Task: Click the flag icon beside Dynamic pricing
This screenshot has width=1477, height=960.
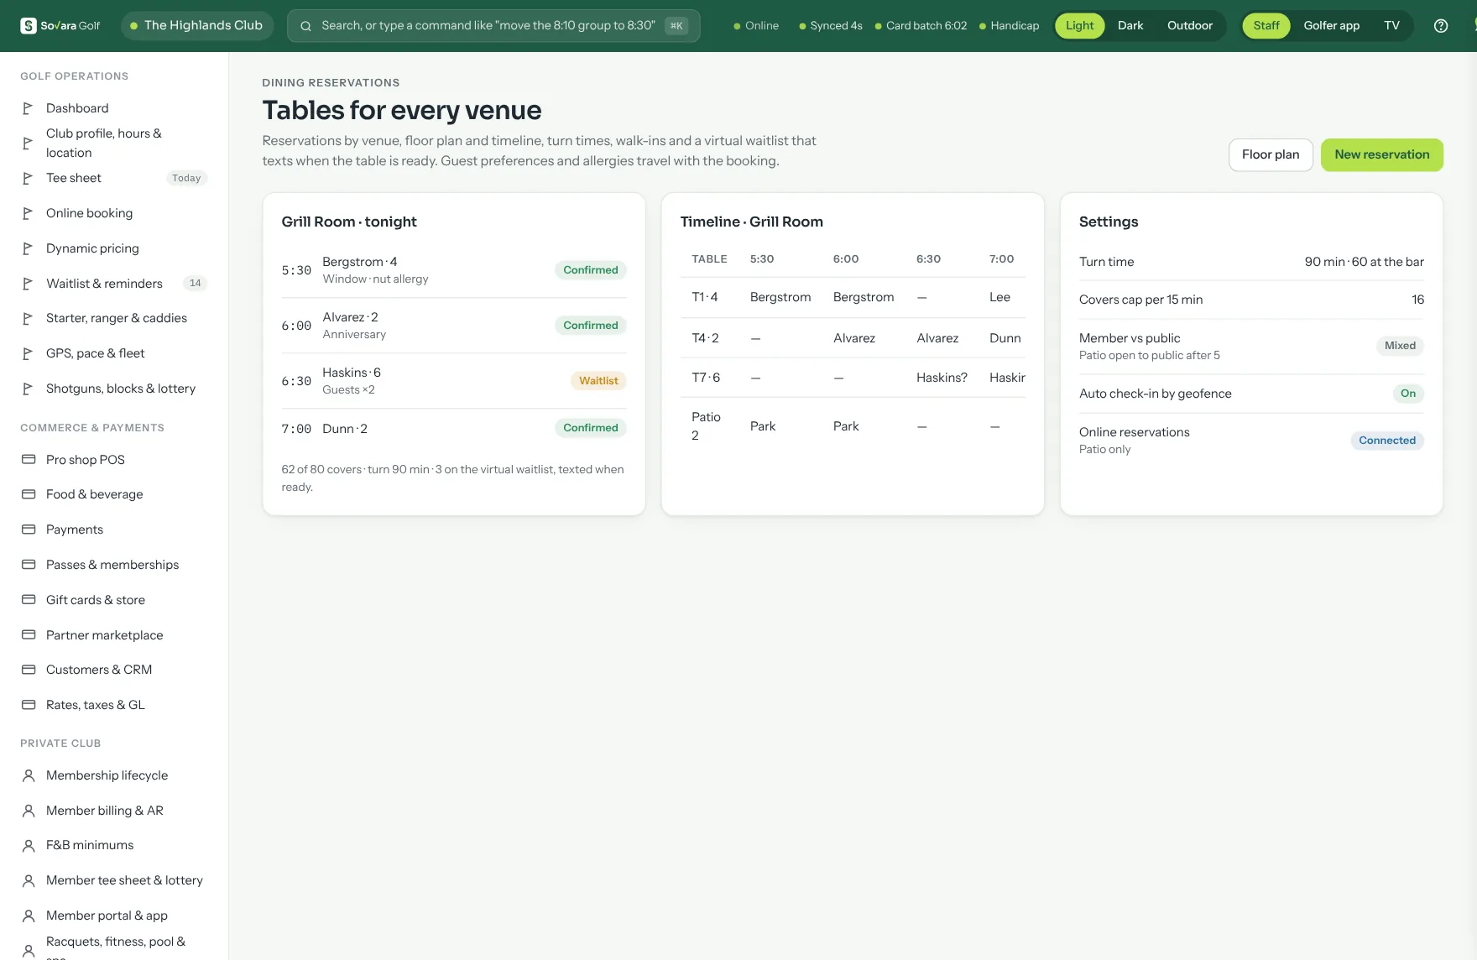Action: coord(28,248)
